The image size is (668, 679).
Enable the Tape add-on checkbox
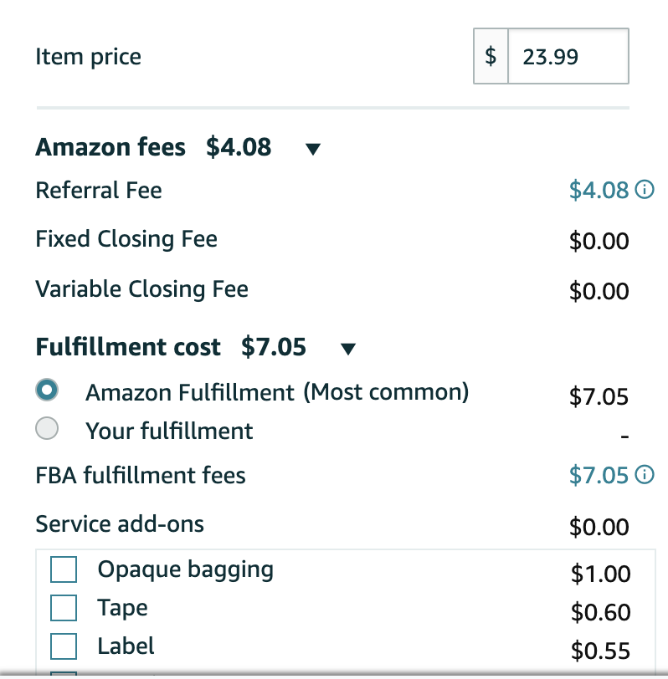[x=64, y=608]
